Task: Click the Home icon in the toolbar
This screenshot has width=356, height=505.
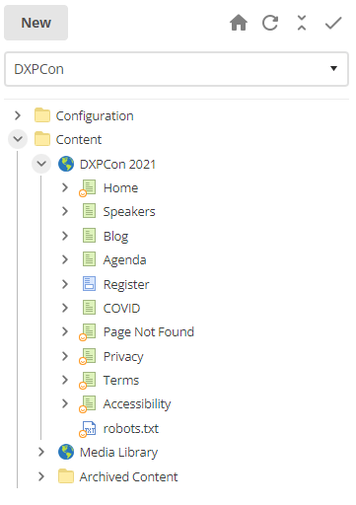Action: point(239,23)
